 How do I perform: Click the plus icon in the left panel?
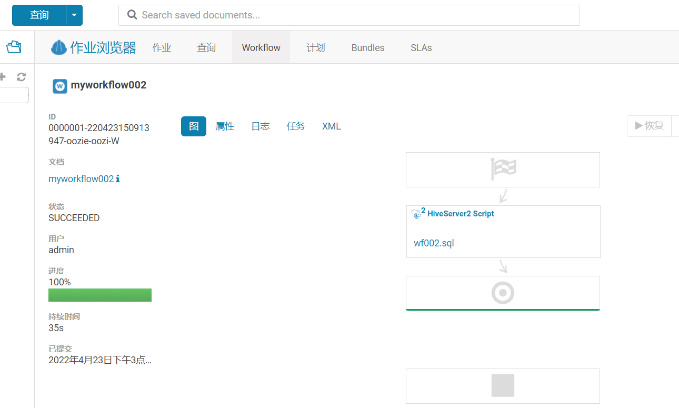click(x=3, y=77)
